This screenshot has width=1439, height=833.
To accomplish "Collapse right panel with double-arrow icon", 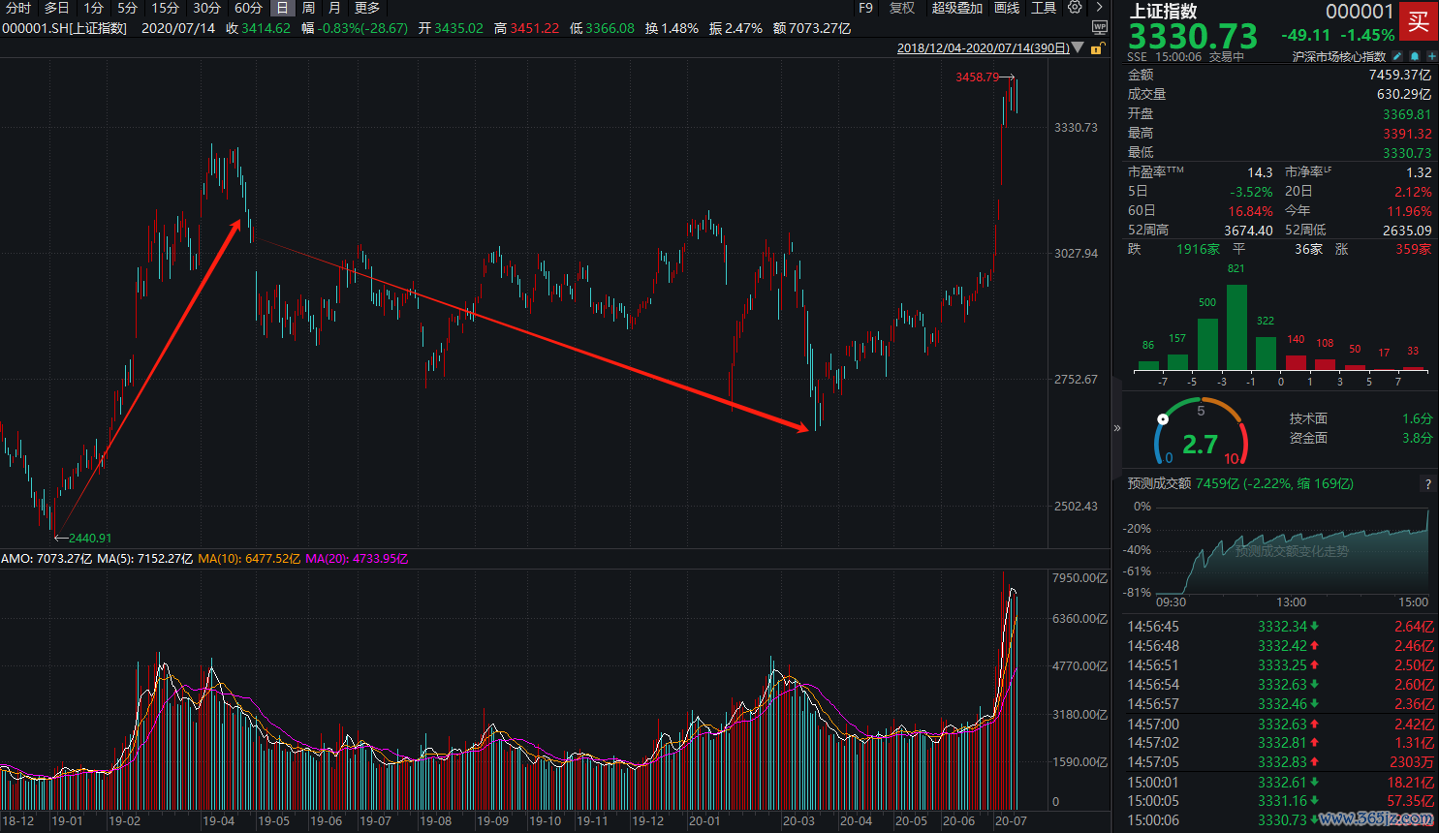I will pos(1116,427).
